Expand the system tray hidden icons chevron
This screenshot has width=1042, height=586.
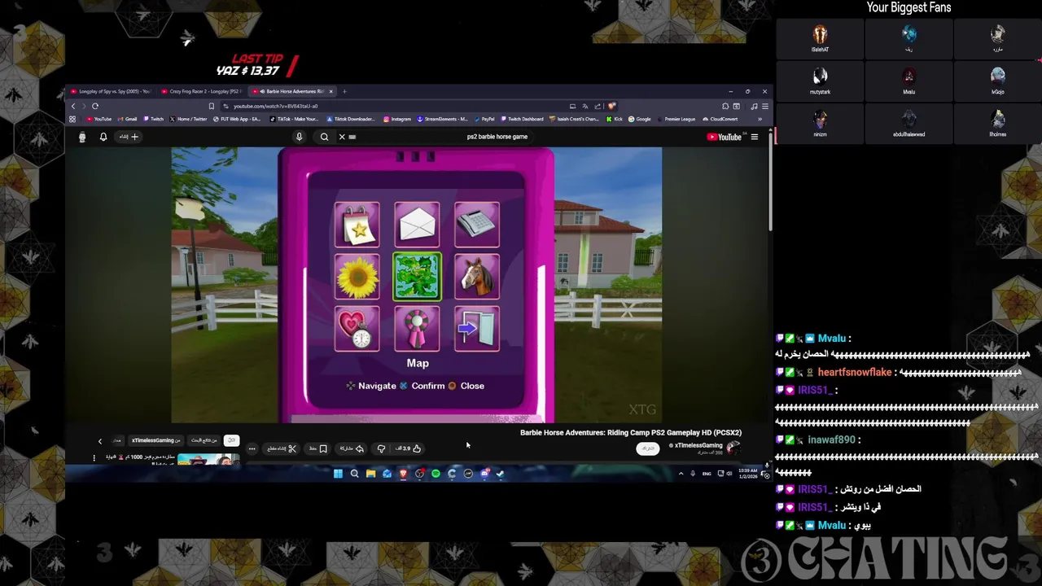click(681, 474)
